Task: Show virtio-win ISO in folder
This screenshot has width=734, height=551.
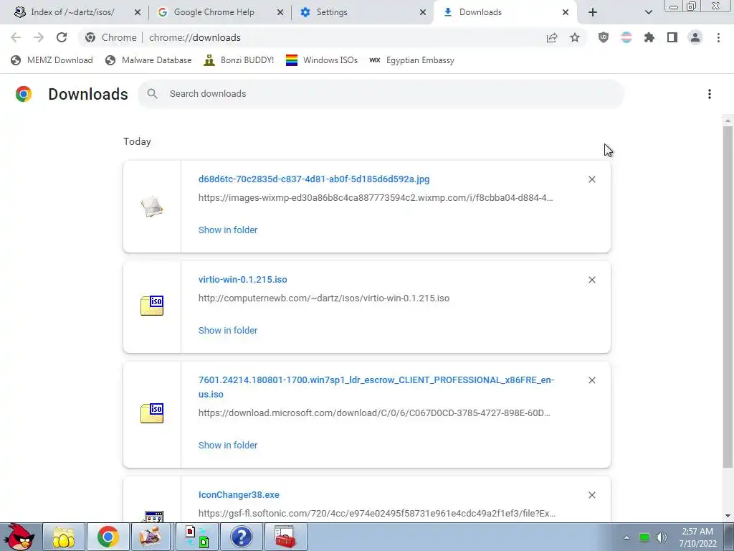Action: tap(228, 330)
